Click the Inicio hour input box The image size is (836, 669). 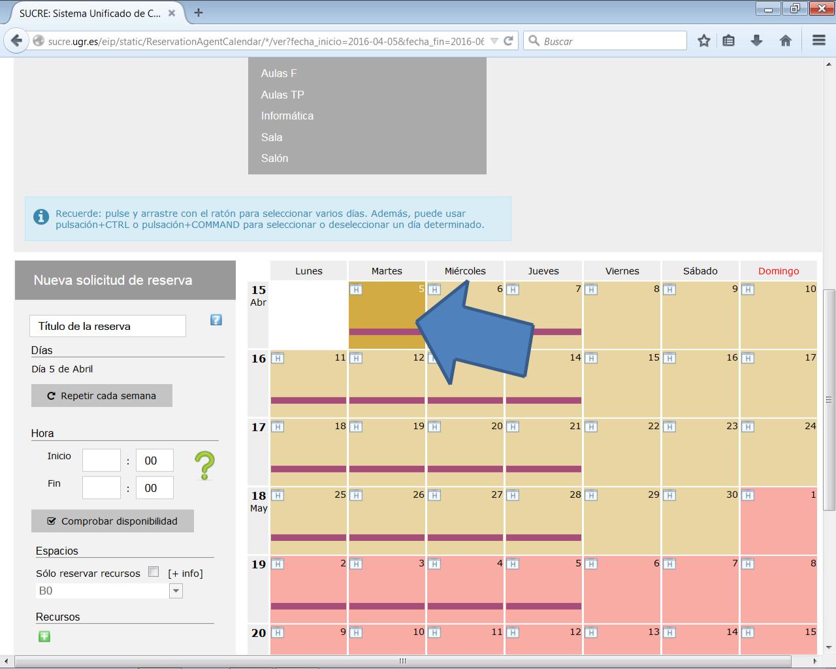101,461
